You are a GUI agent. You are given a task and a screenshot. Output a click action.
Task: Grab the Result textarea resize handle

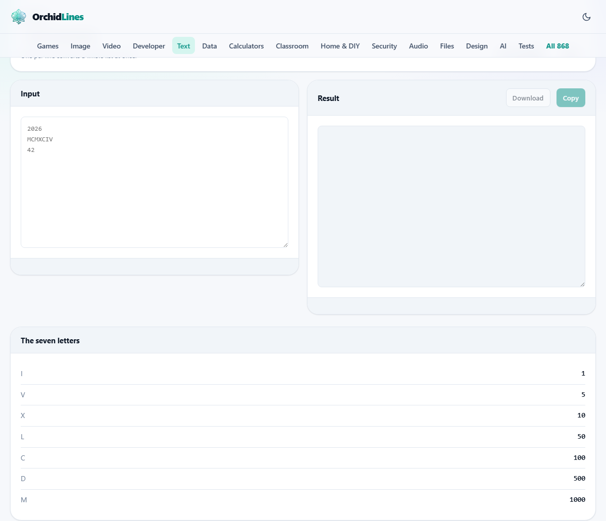point(582,284)
